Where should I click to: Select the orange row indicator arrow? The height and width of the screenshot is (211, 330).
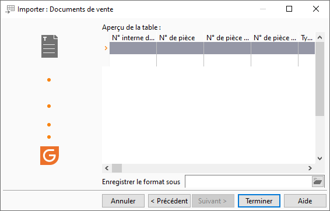106,48
